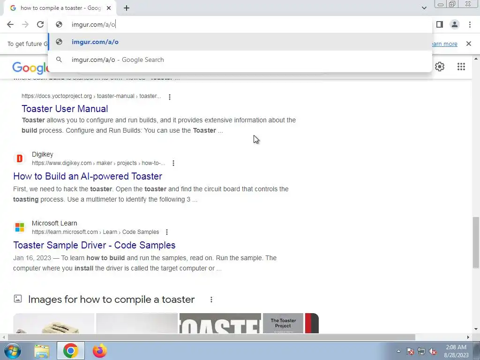The height and width of the screenshot is (360, 480).
Task: Click the taskbar clock 2:08 AM
Action: point(456,347)
